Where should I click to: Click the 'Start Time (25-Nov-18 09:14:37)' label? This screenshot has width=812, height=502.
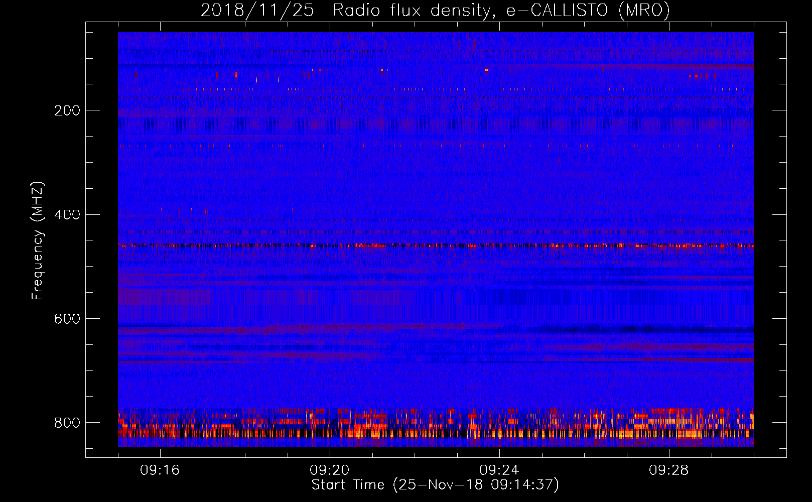(x=435, y=485)
